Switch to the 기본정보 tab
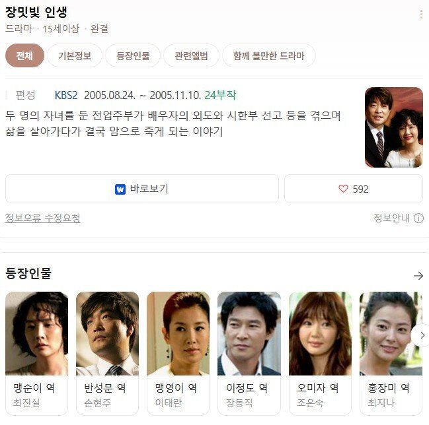Image resolution: width=429 pixels, height=425 pixels. pyautogui.click(x=75, y=55)
